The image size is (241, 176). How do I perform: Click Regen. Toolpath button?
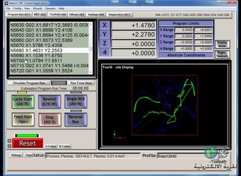(222, 55)
